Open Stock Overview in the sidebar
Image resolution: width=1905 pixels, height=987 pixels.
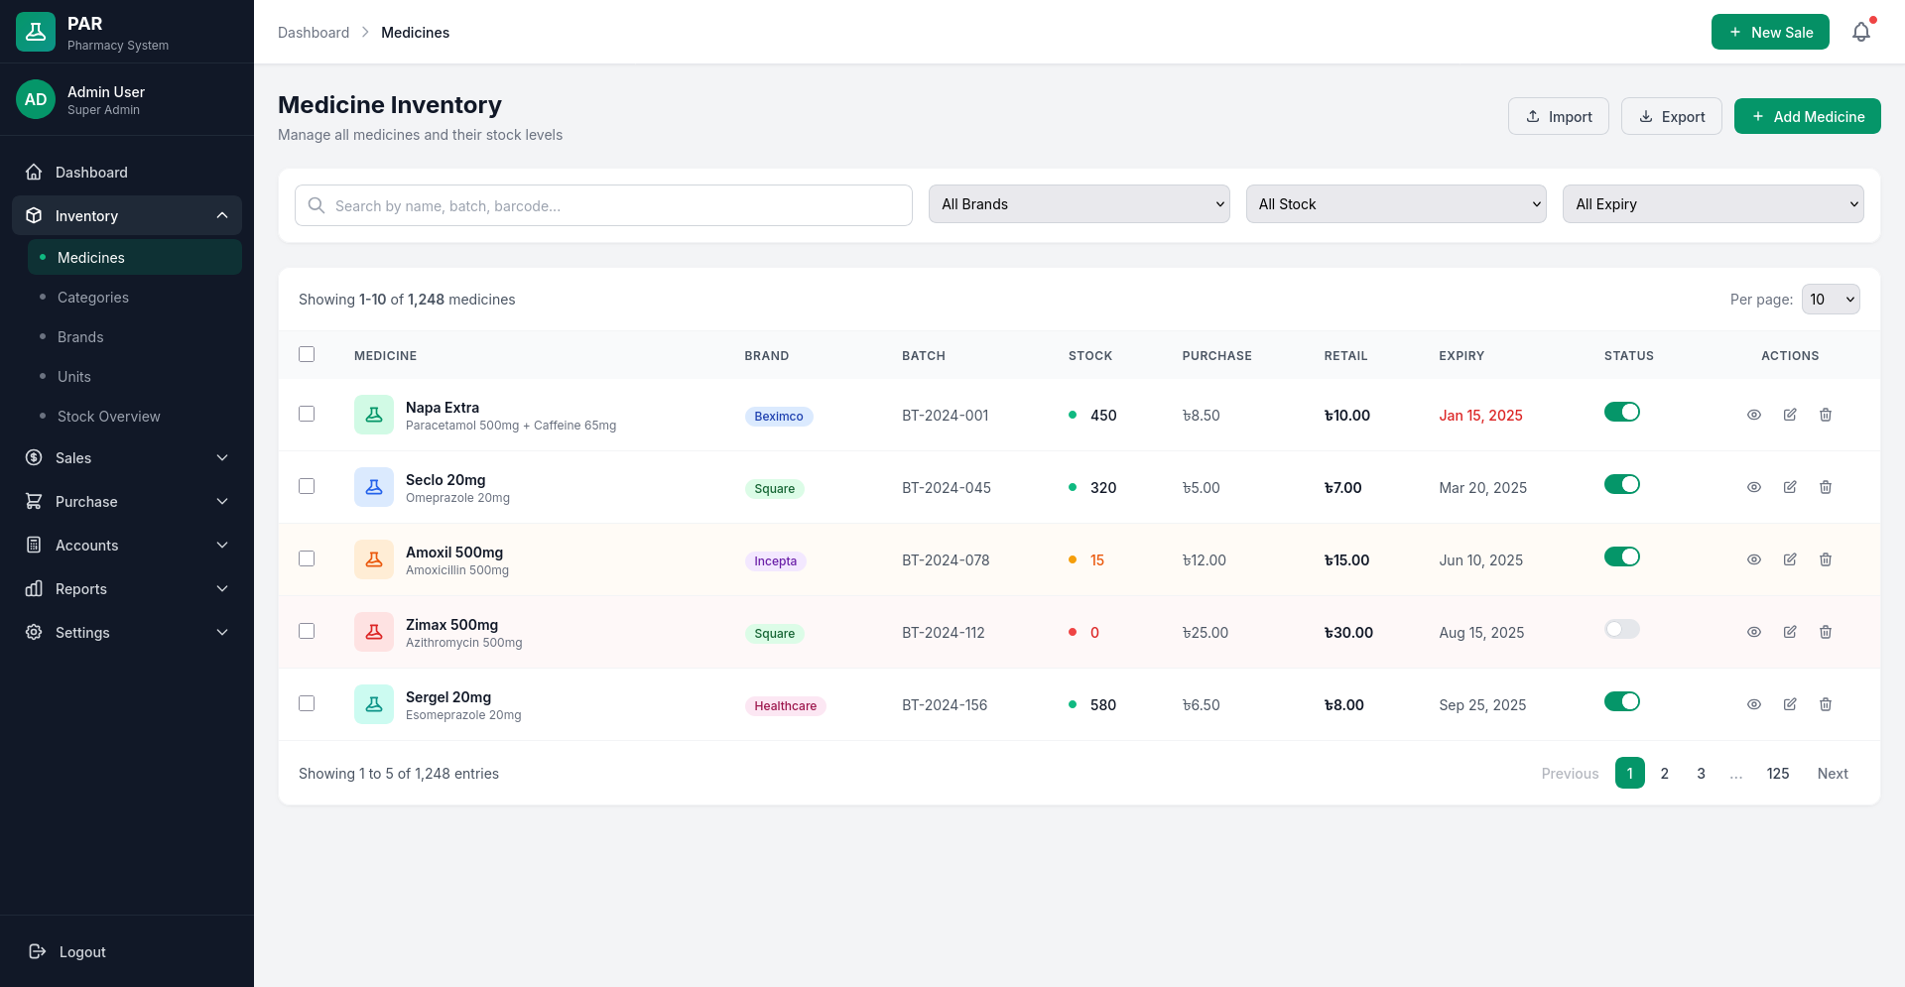(x=108, y=417)
